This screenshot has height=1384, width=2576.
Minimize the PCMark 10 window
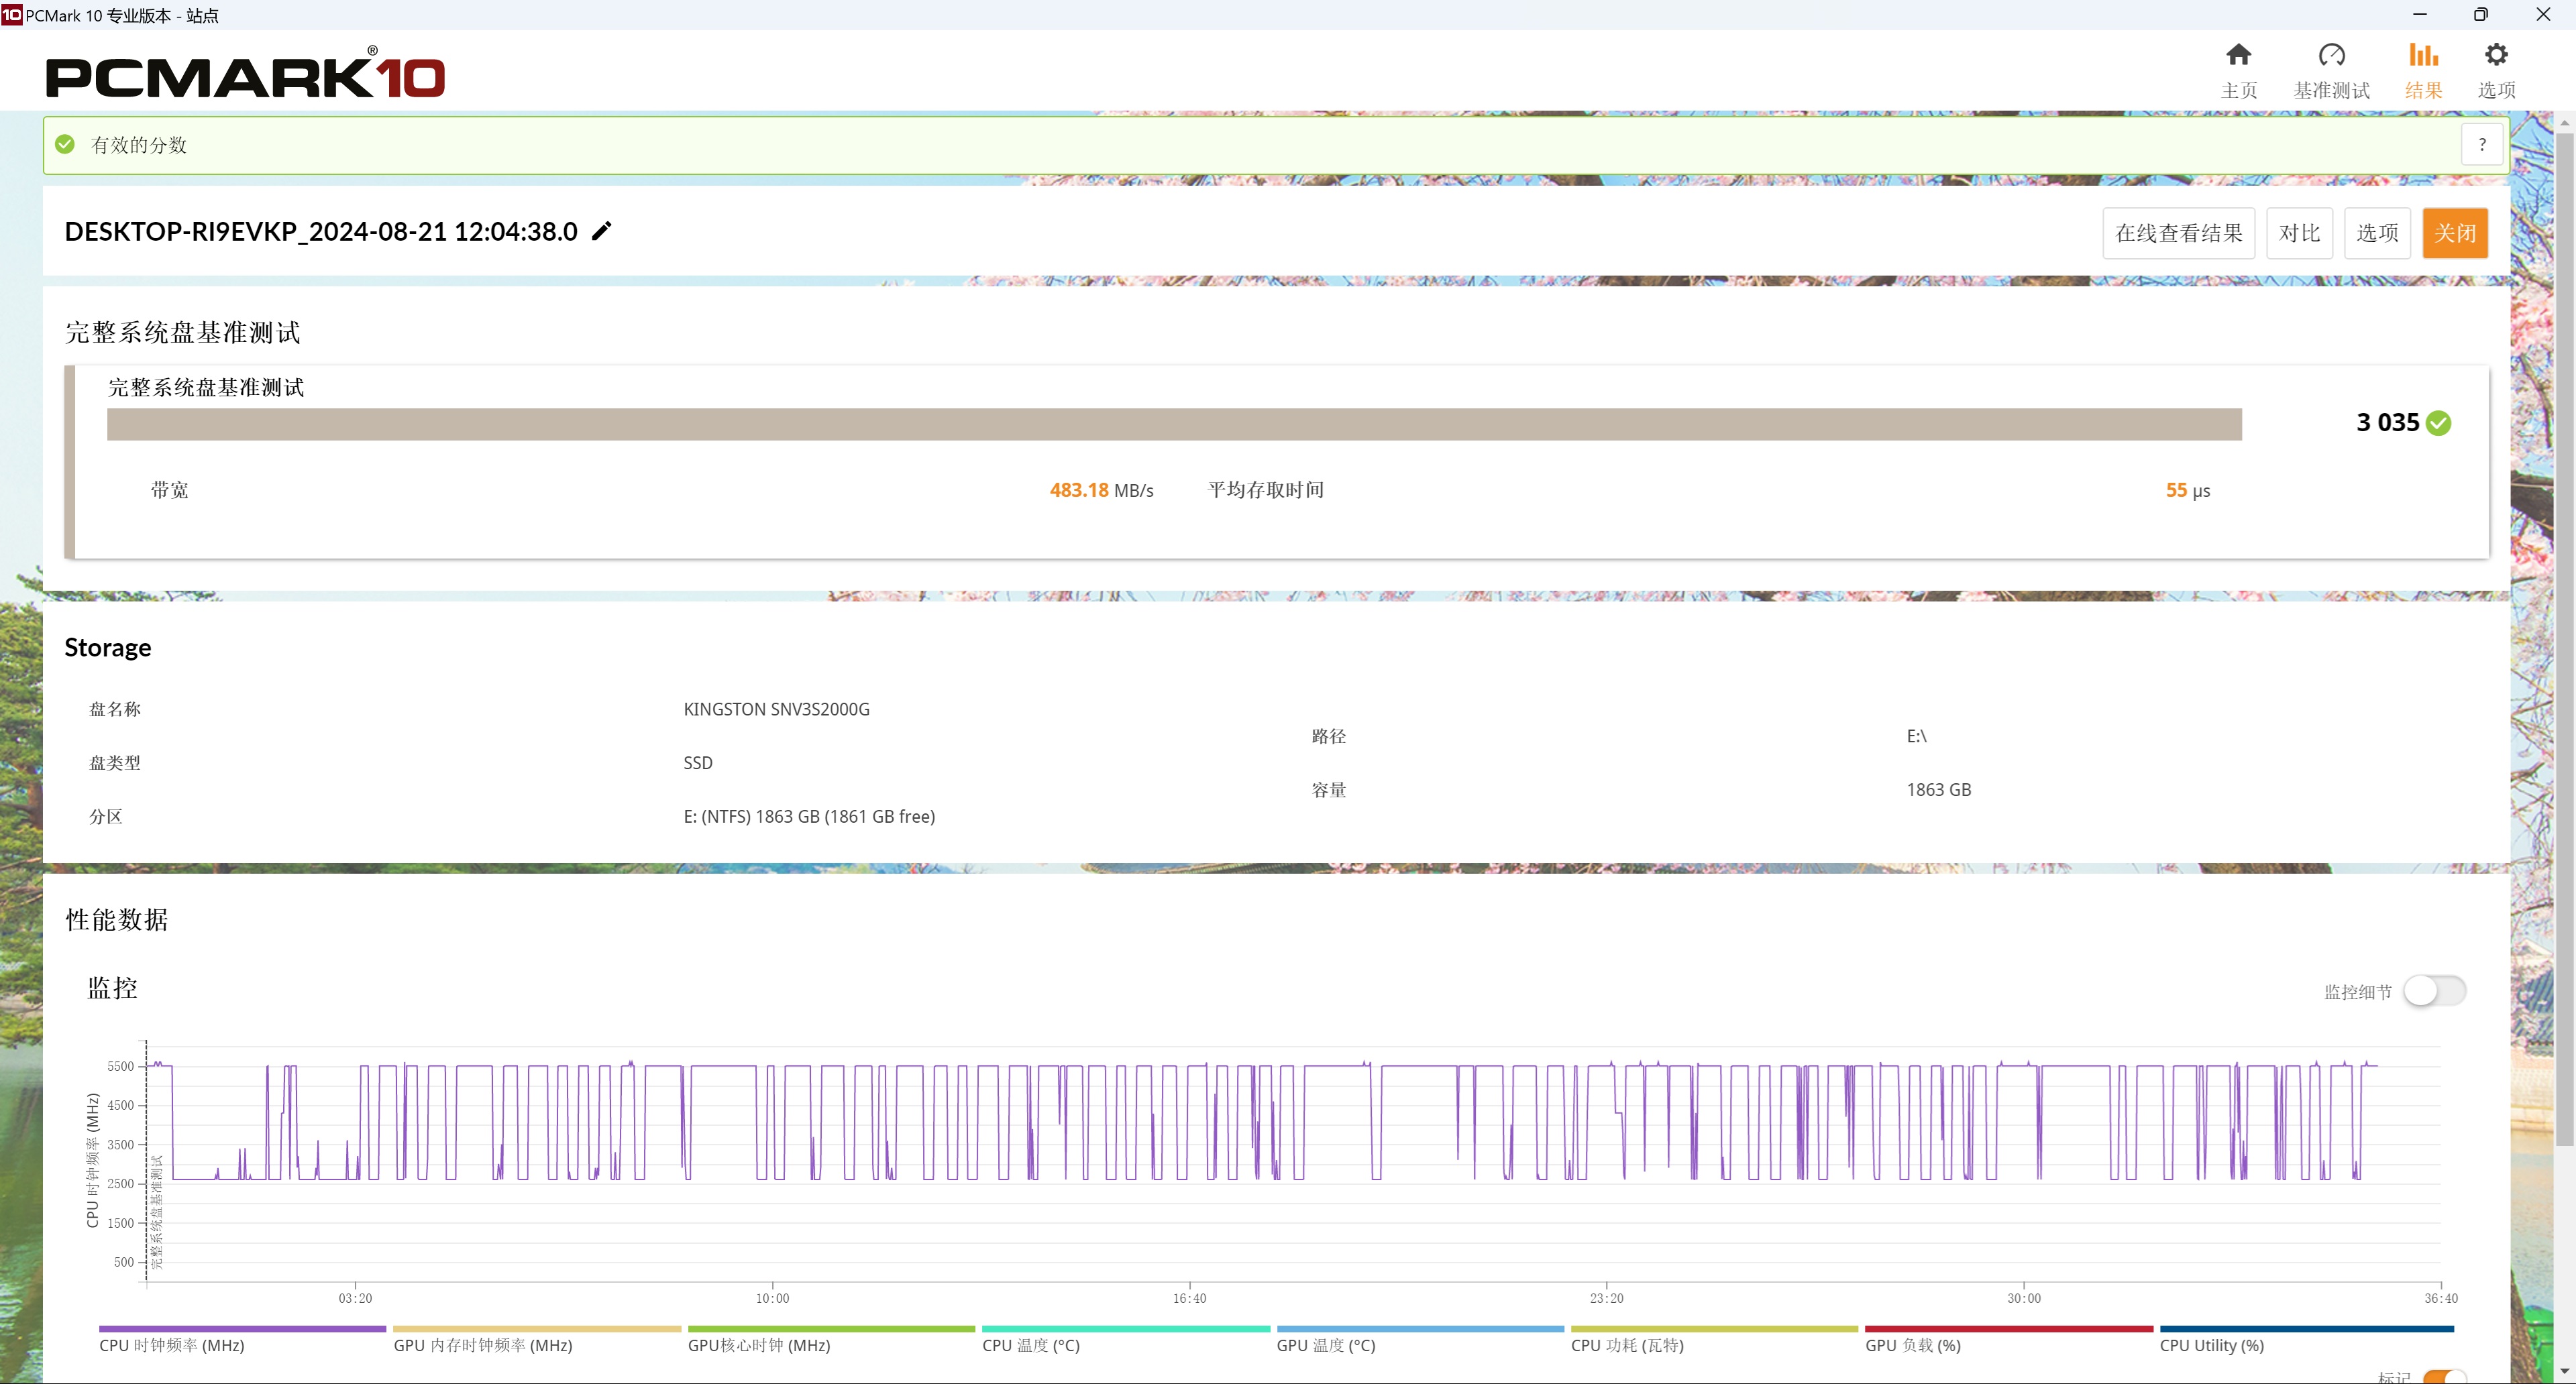tap(2419, 14)
